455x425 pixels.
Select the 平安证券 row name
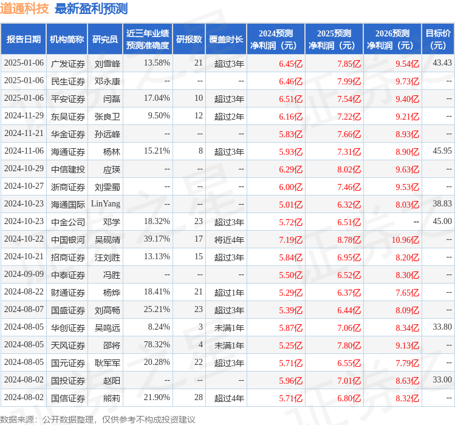(x=68, y=99)
